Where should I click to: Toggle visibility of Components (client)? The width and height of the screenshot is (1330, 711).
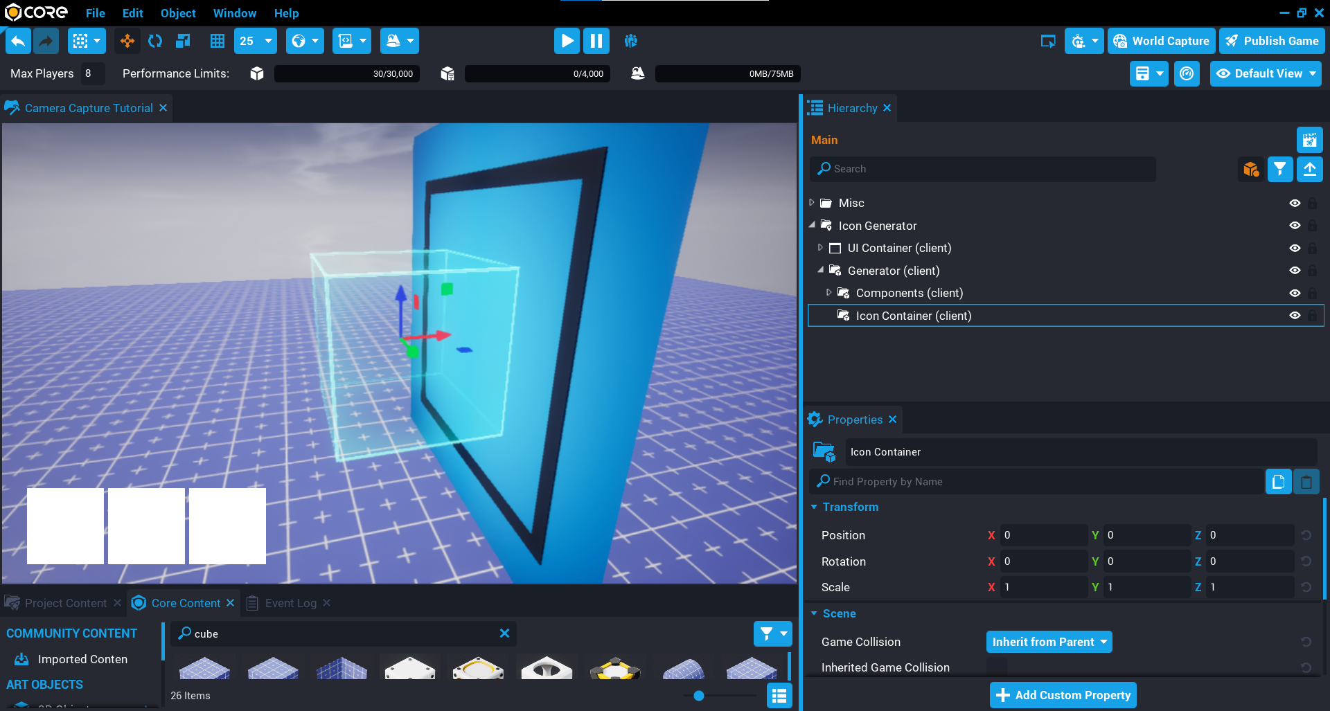(1294, 294)
